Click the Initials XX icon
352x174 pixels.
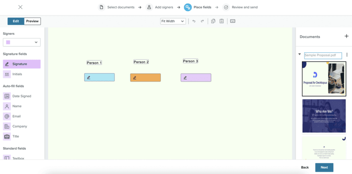pyautogui.click(x=7, y=74)
